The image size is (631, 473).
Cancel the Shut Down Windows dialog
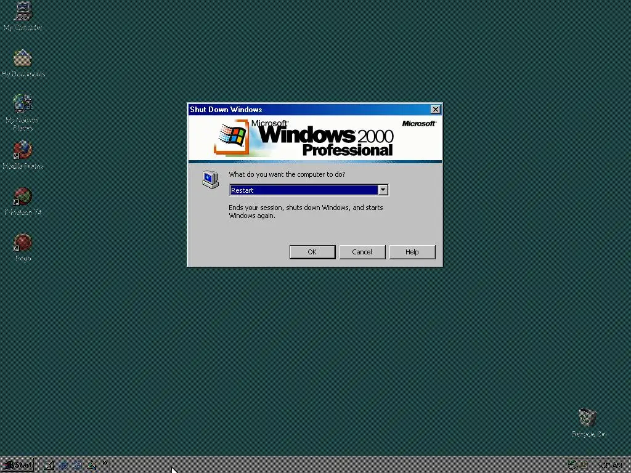(362, 252)
